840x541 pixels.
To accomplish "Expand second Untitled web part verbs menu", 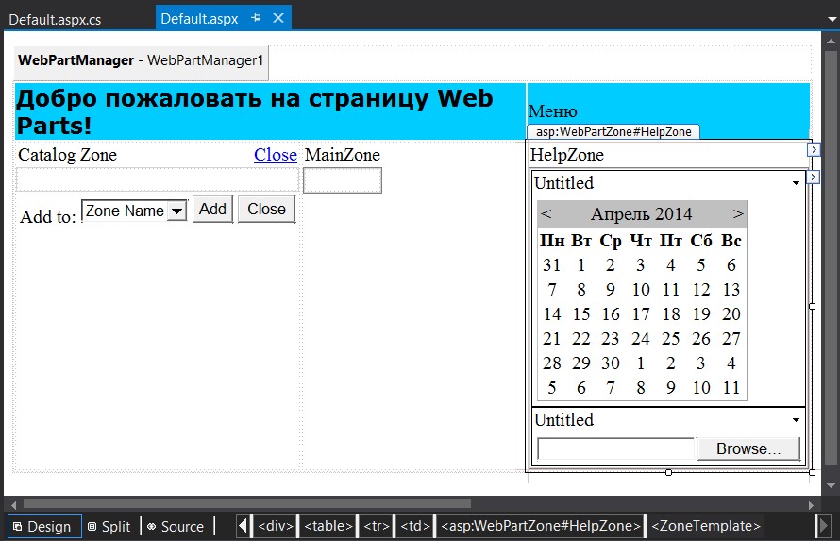I will (796, 420).
